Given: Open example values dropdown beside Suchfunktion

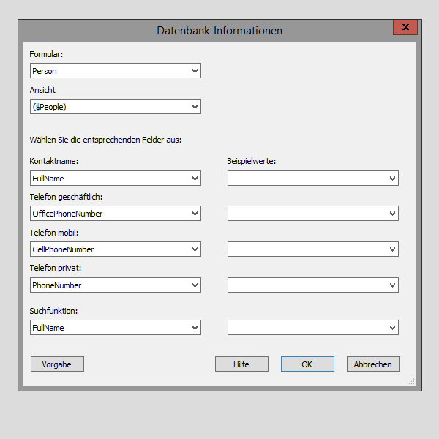Looking at the screenshot, I should (312, 328).
